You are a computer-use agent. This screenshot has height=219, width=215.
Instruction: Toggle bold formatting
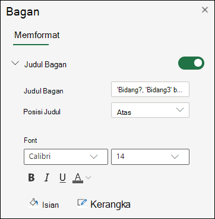coord(31,177)
